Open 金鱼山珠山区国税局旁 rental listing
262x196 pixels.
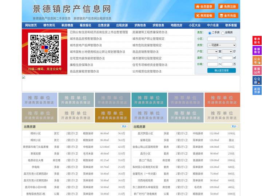(145, 147)
